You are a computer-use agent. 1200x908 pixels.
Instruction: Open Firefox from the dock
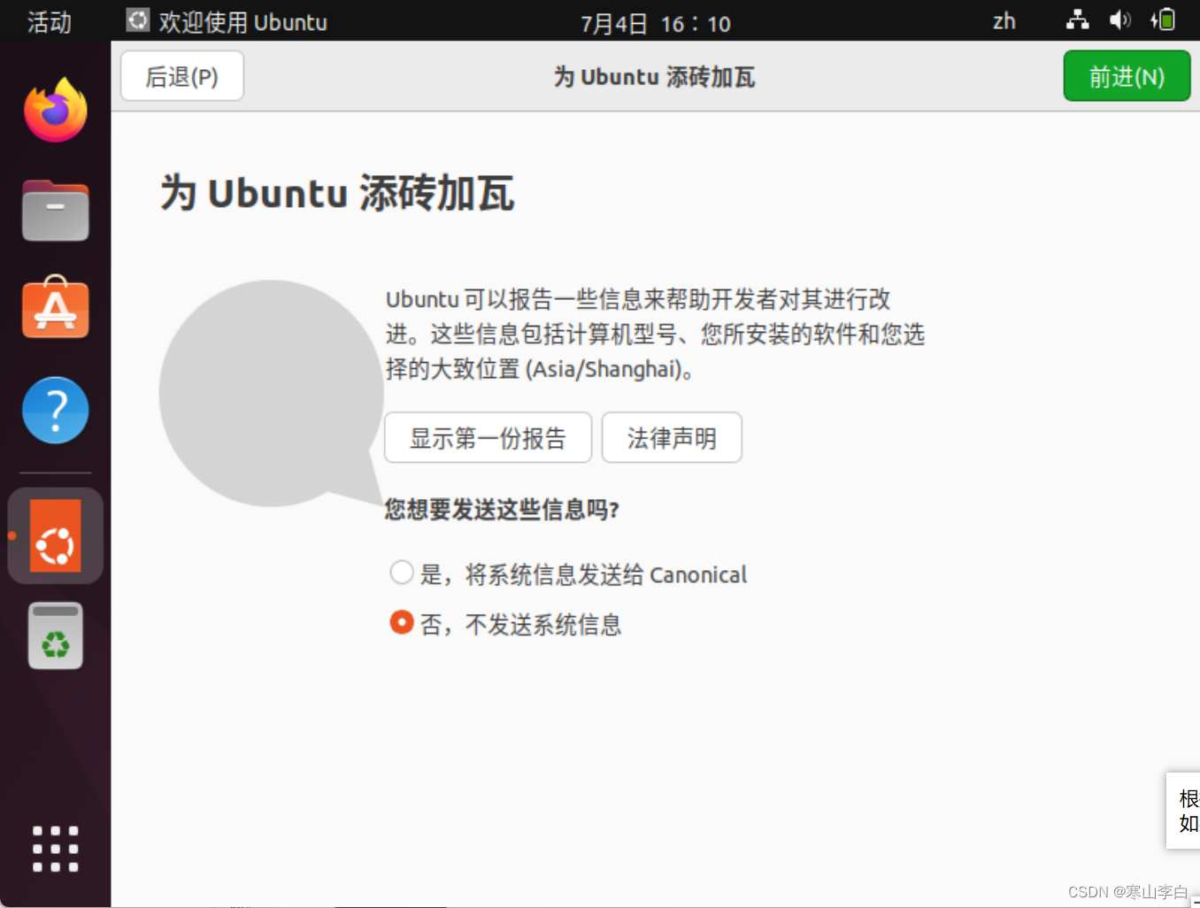(55, 108)
